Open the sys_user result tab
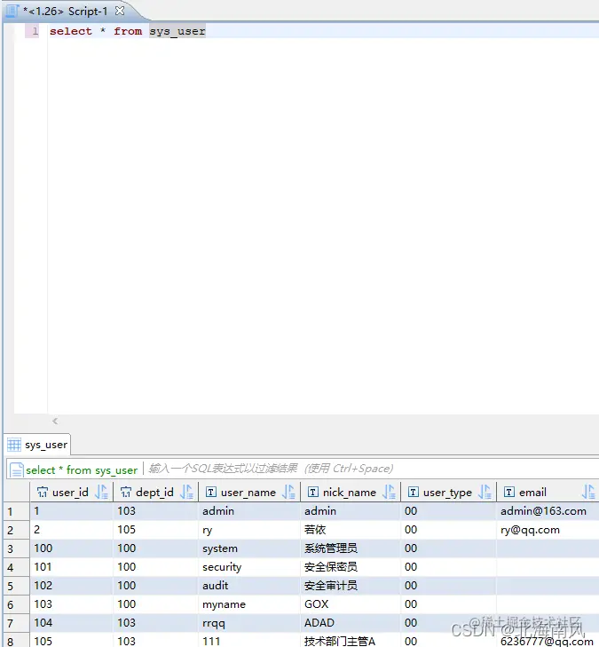This screenshot has height=647, width=599. [38, 445]
